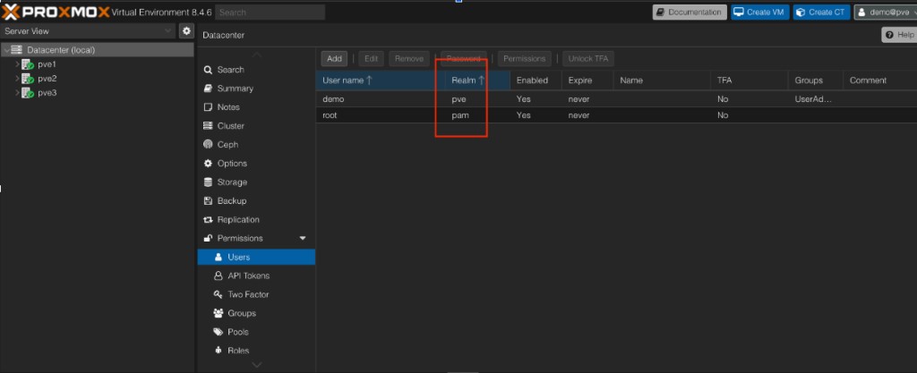
Task: Sort by Groups column header
Action: [815, 81]
